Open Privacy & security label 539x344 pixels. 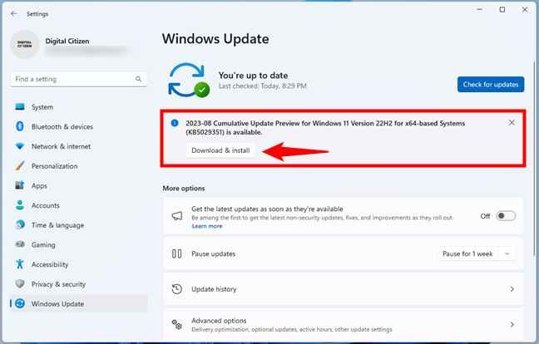(58, 284)
